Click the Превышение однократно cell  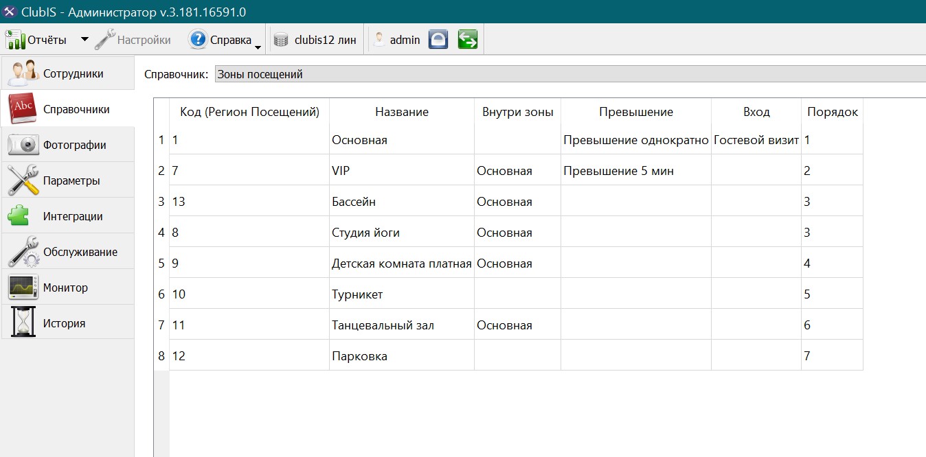[636, 140]
